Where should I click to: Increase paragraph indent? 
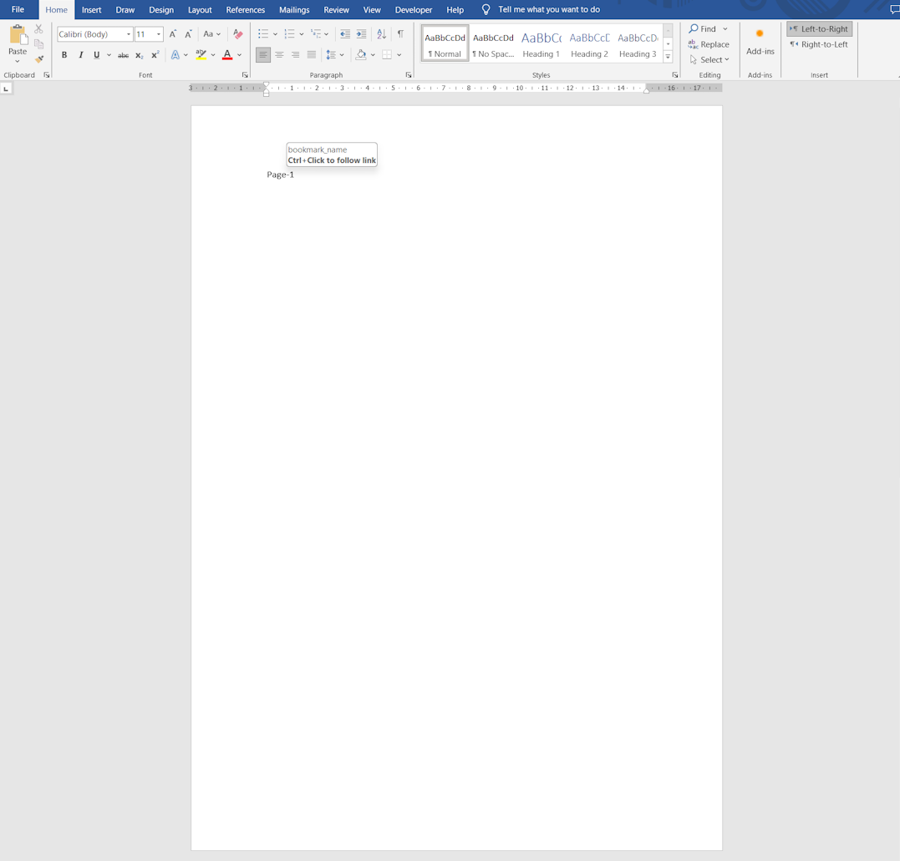click(361, 34)
